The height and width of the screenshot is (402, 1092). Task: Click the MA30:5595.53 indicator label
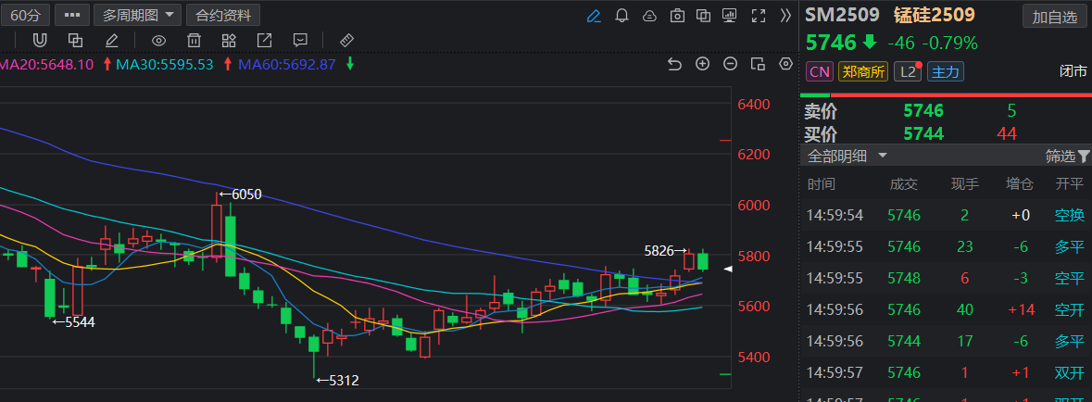coord(164,64)
